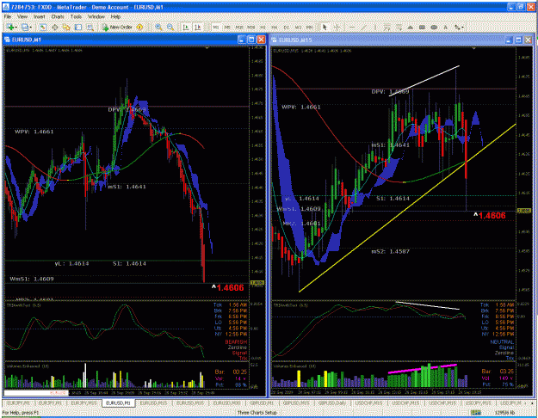Image resolution: width=538 pixels, height=418 pixels.
Task: Switch timeframe to W1
Action: tap(298, 27)
